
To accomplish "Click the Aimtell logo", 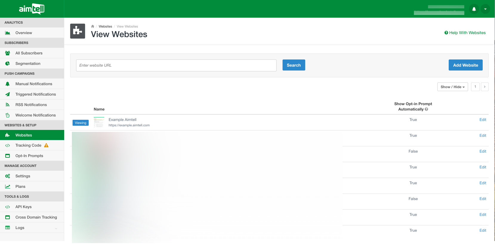I will pyautogui.click(x=32, y=9).
